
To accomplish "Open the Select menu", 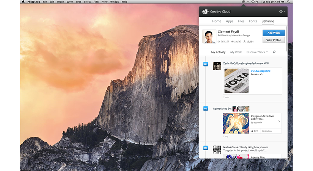I will coord(87,2).
